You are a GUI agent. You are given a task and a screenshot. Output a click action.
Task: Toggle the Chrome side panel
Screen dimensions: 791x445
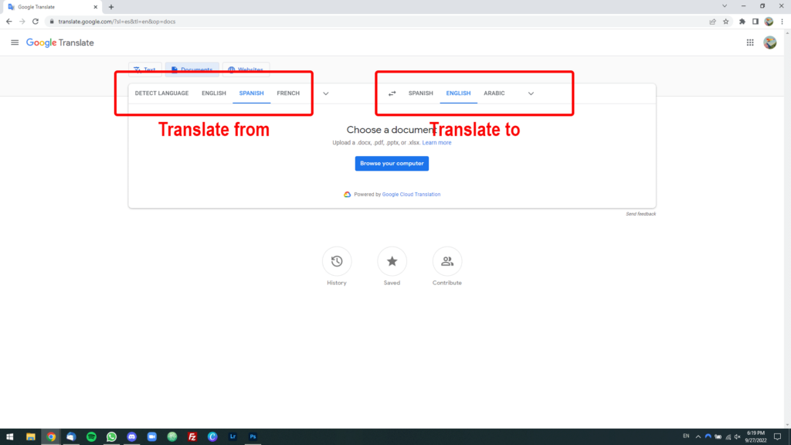coord(755,22)
